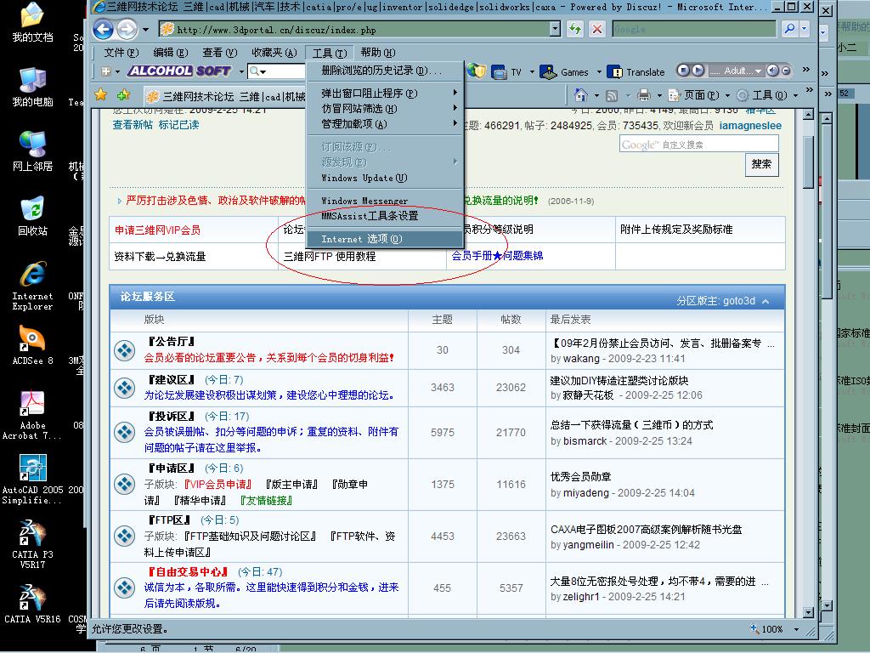Click the 投诉区 forum status icon
This screenshot has width=870, height=653.
(124, 432)
